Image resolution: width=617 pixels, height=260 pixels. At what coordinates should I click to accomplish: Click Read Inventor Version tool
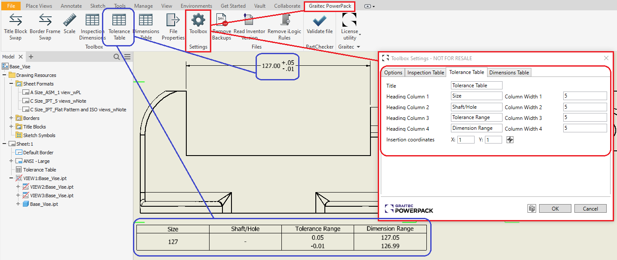(x=250, y=26)
